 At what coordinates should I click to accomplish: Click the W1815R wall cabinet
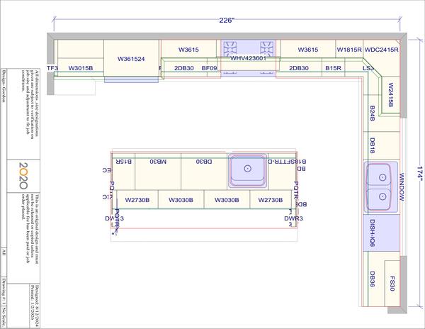click(349, 50)
